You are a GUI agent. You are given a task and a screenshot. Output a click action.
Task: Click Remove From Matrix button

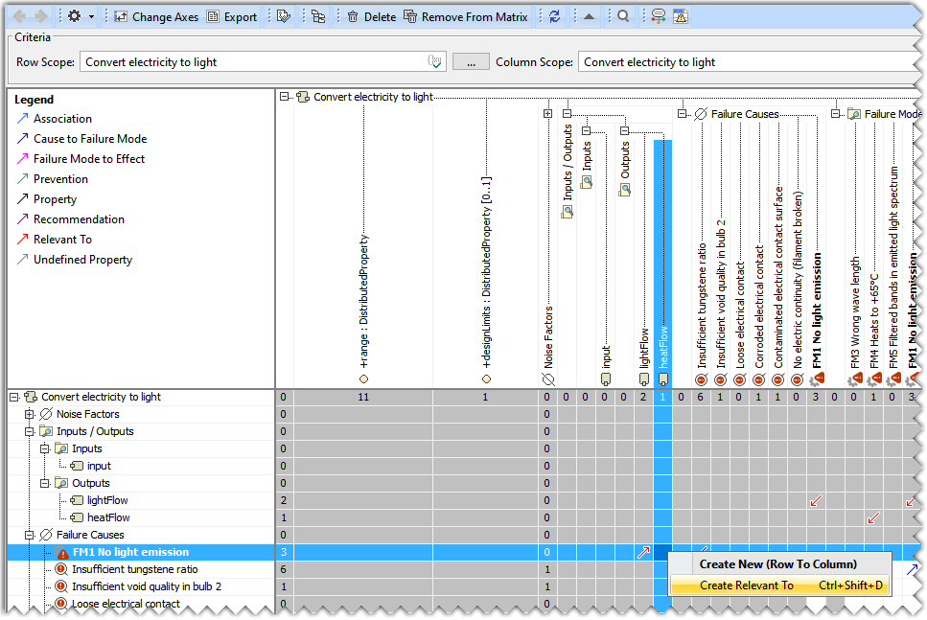(x=466, y=16)
